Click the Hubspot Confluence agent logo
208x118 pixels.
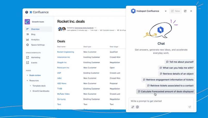point(133,11)
